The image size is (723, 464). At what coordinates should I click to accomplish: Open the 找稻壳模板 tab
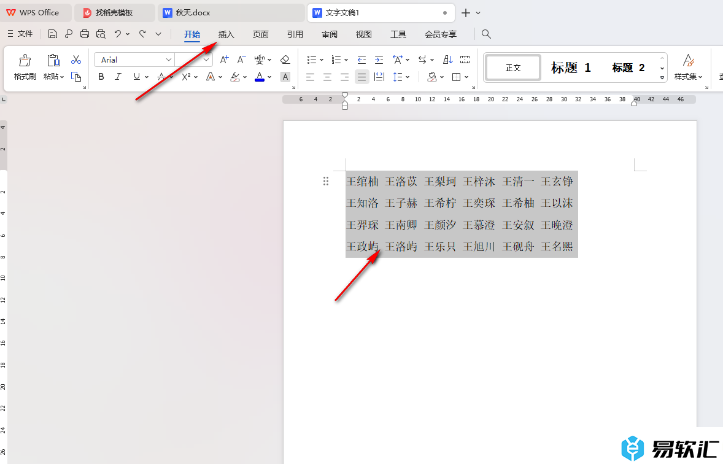tap(114, 13)
